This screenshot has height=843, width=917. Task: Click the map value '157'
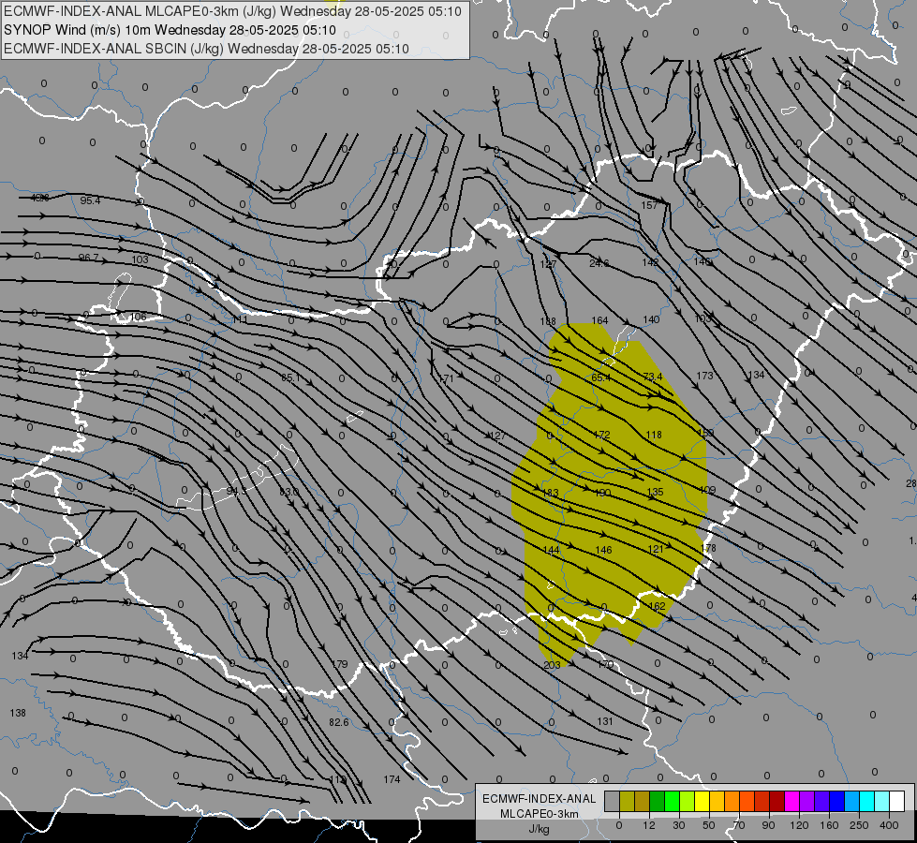pyautogui.click(x=650, y=205)
